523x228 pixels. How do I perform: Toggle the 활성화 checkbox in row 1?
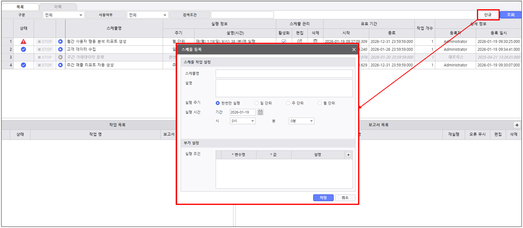tap(284, 41)
